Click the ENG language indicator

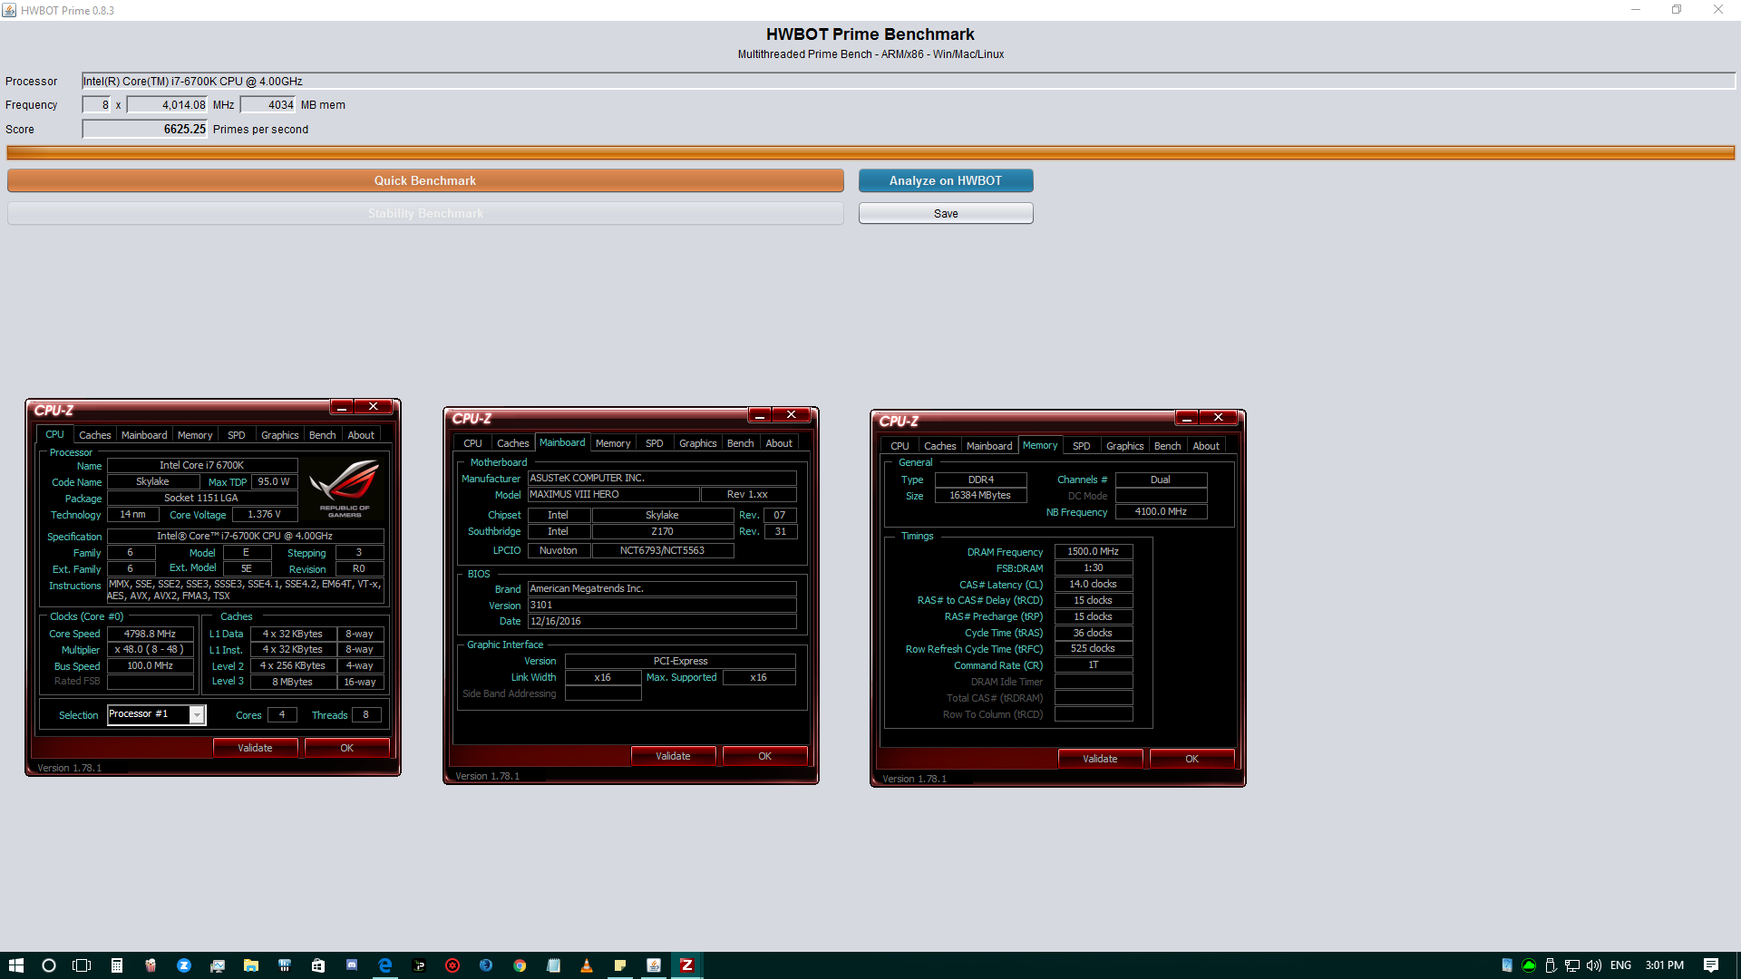coord(1621,965)
